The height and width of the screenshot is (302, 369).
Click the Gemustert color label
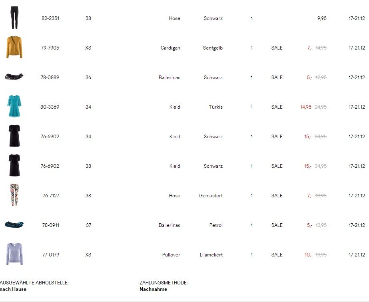tap(211, 196)
